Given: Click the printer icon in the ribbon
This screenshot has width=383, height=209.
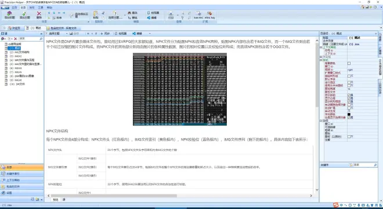Looking at the screenshot, I should (171, 13).
